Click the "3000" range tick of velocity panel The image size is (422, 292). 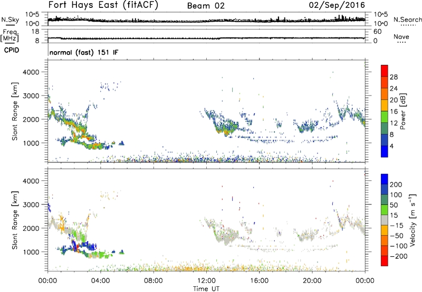(31, 205)
